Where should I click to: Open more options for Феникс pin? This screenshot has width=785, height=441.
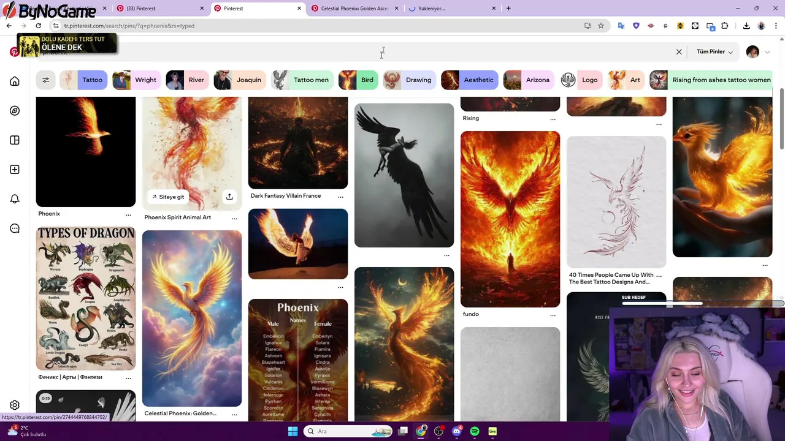tap(128, 379)
